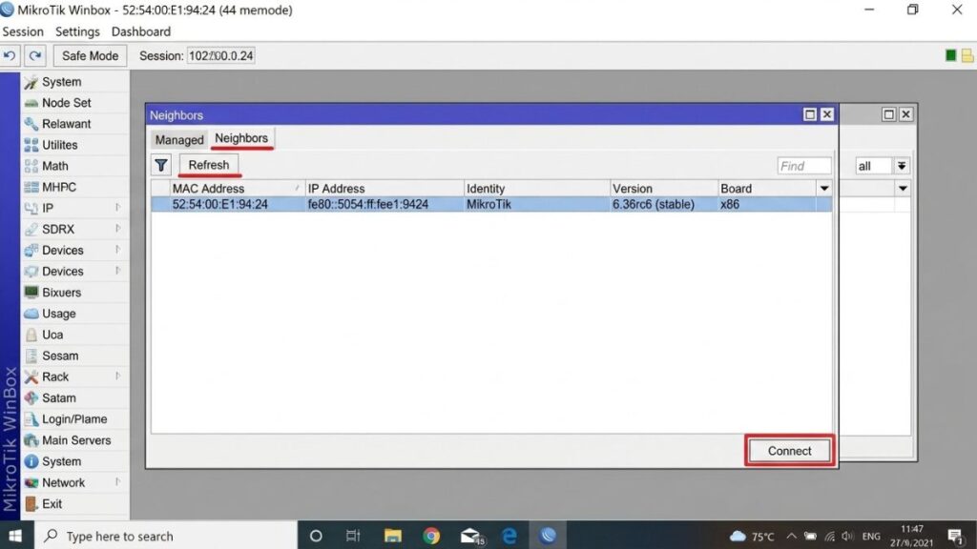This screenshot has height=549, width=977.
Task: Expand SDRX submenu arrow
Action: pos(117,229)
